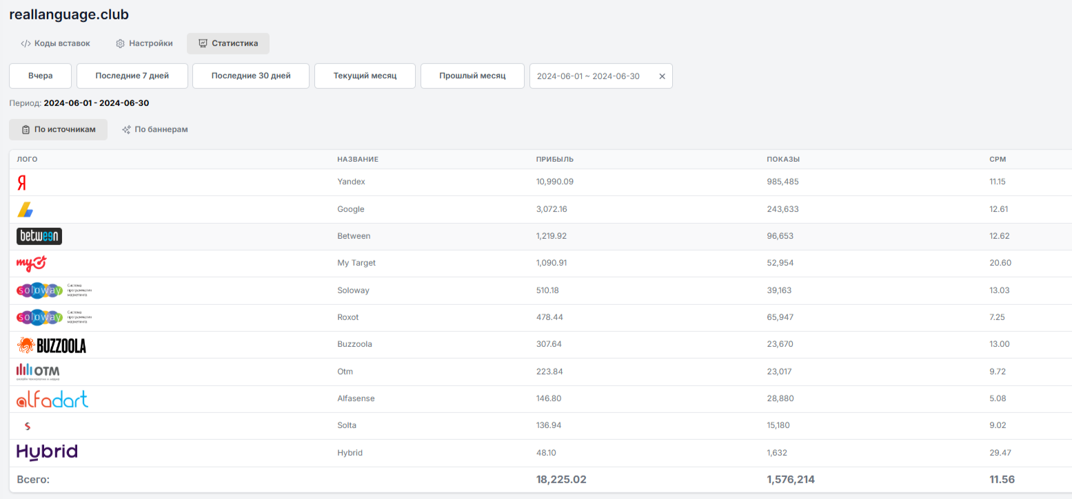The image size is (1072, 499).
Task: Switch to the Настройки tab
Action: (144, 43)
